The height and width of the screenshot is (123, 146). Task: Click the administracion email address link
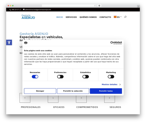click(38, 10)
